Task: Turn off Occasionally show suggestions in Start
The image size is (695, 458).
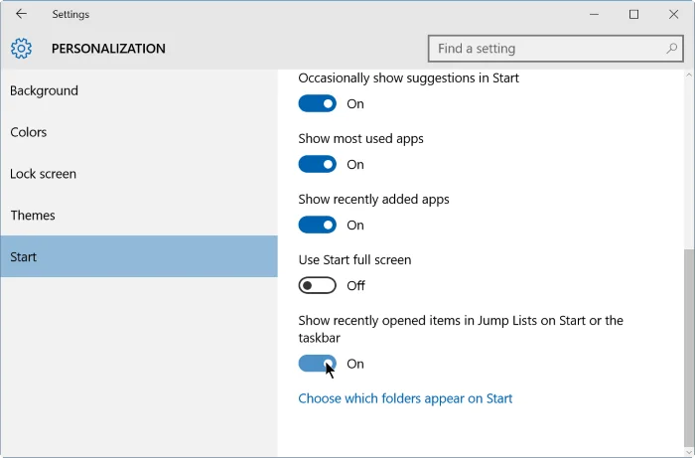Action: [318, 103]
